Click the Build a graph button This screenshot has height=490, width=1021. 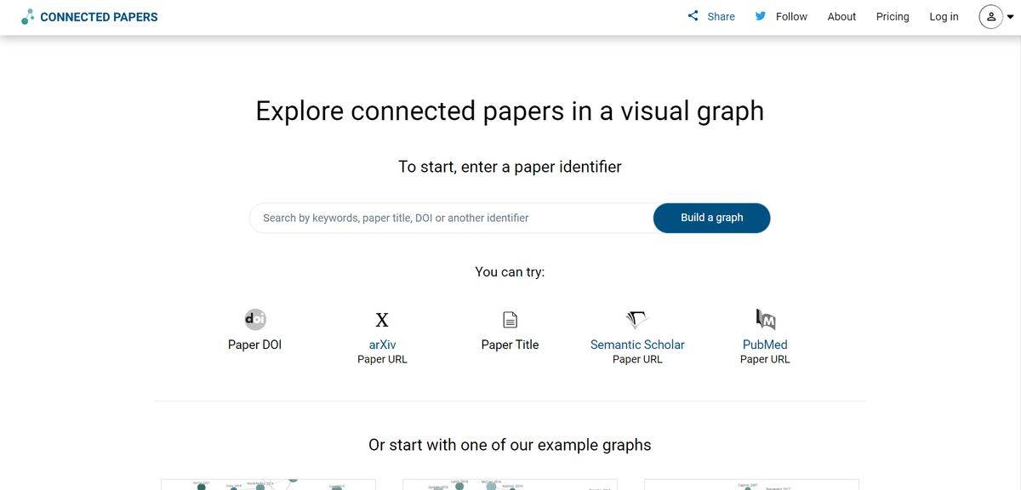pyautogui.click(x=711, y=217)
